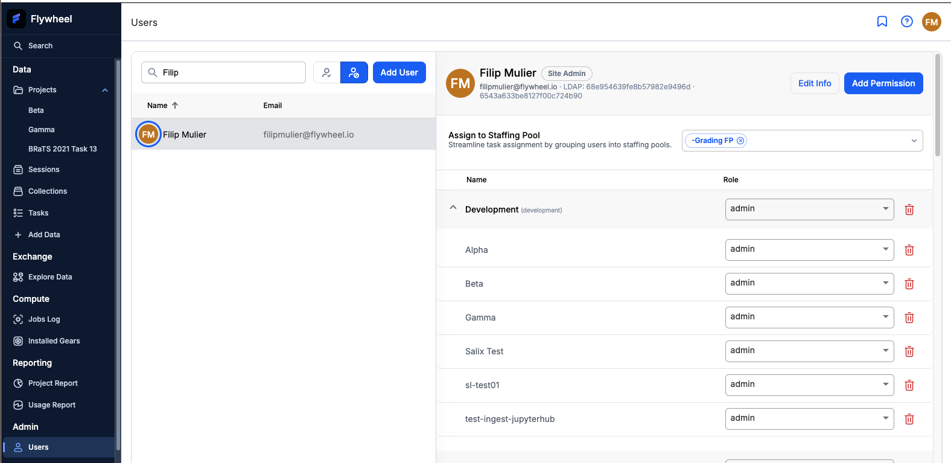Open the test-ingest-jupyterhub role dropdown
This screenshot has width=951, height=463.
[809, 419]
